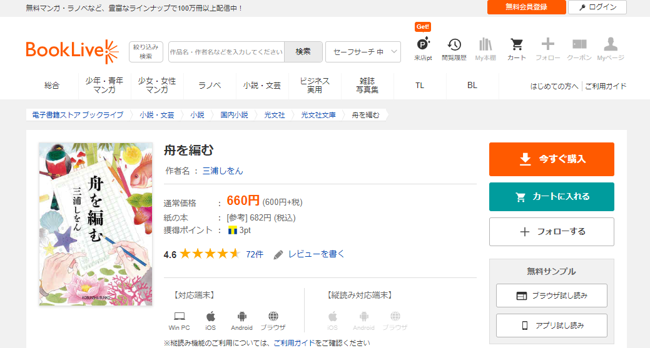Select the 小説・文芸 navigation tab
Image resolution: width=650 pixels, height=348 pixels.
(262, 86)
